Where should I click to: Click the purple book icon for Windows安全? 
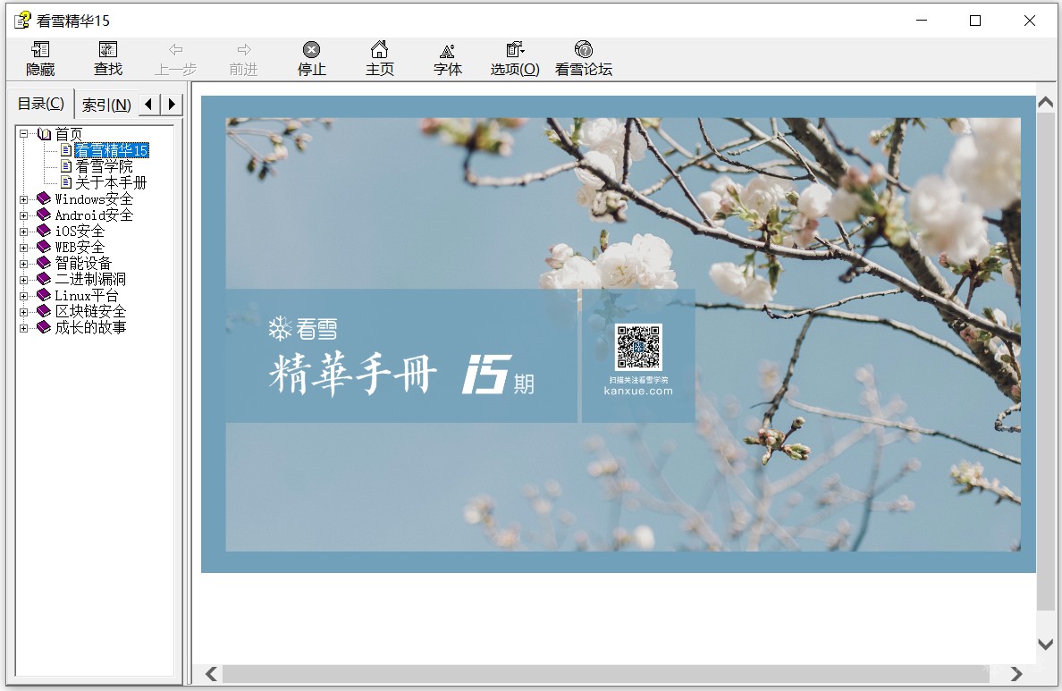tap(44, 198)
